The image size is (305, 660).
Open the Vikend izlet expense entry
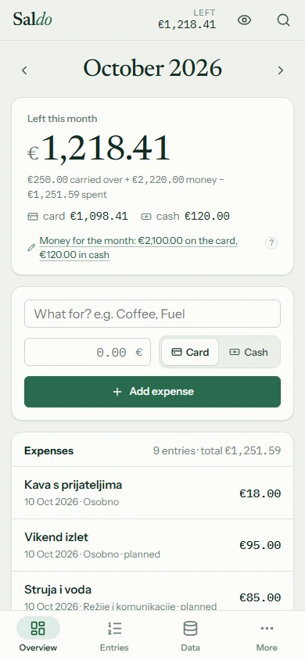click(152, 545)
